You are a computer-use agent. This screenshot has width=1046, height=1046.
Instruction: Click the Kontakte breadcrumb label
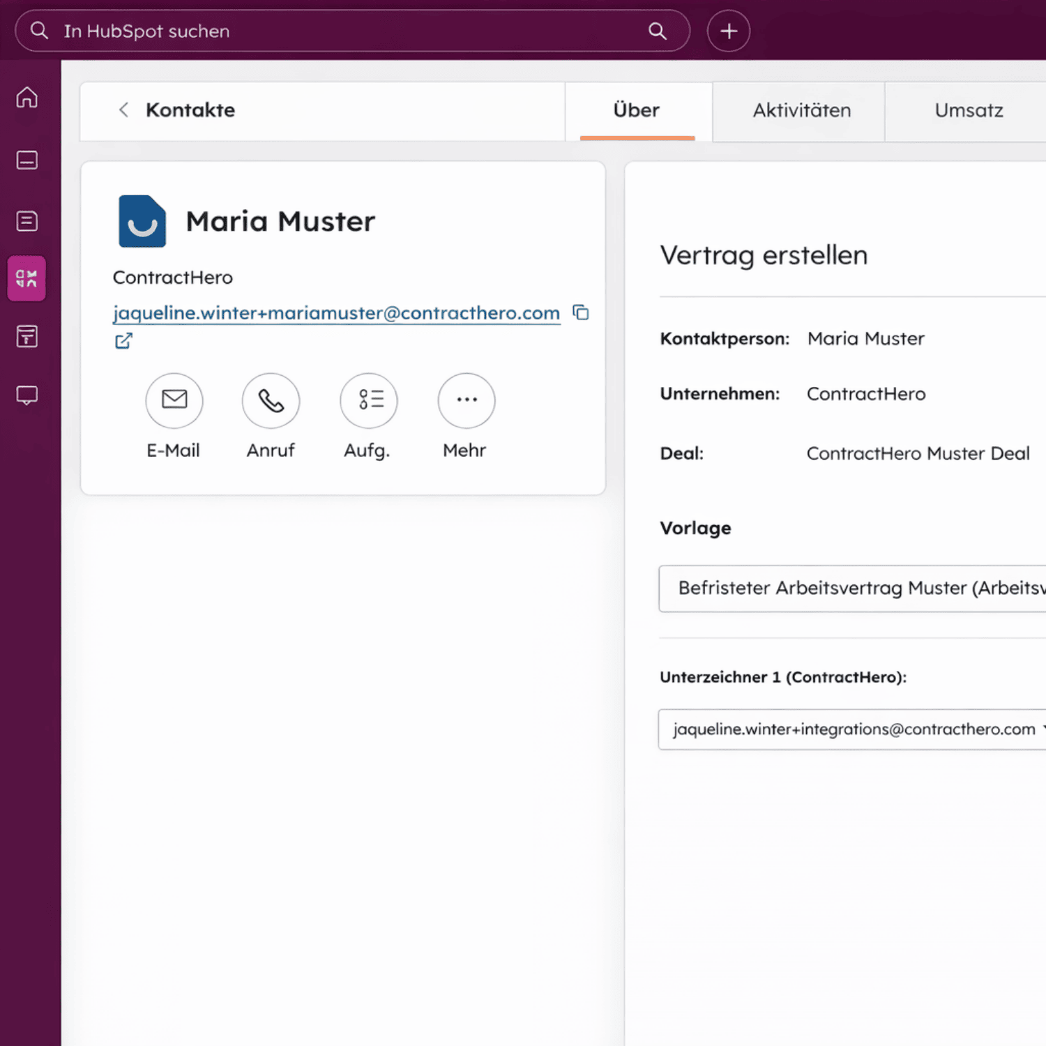click(x=190, y=110)
